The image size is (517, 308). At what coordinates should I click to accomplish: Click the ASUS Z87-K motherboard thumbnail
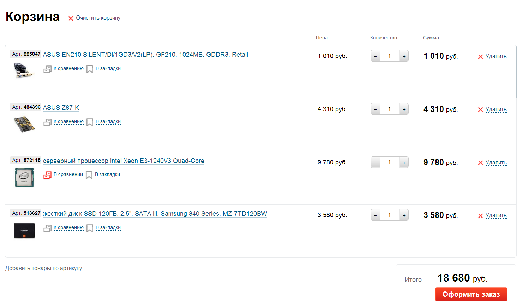(x=24, y=124)
